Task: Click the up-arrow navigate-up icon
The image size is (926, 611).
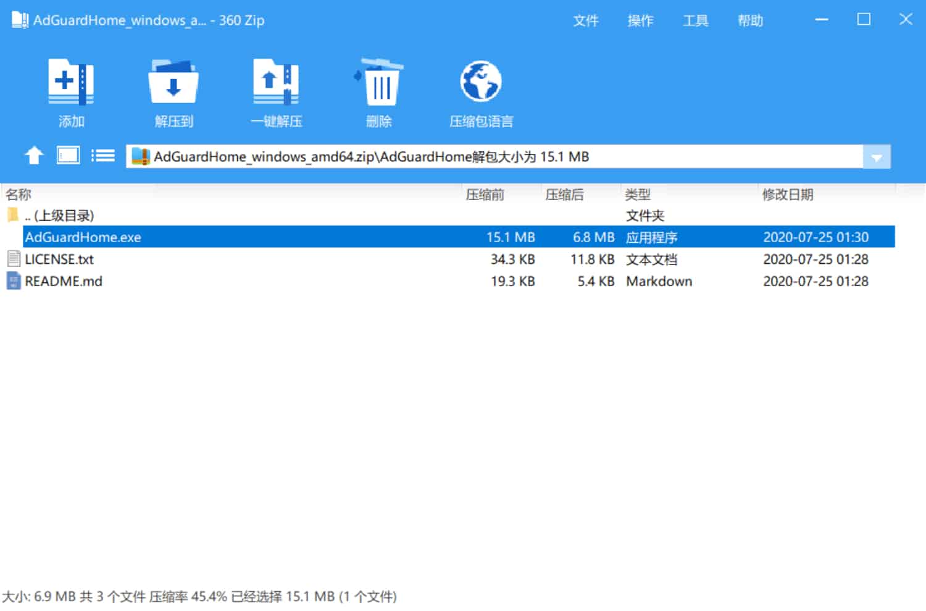Action: pos(34,156)
